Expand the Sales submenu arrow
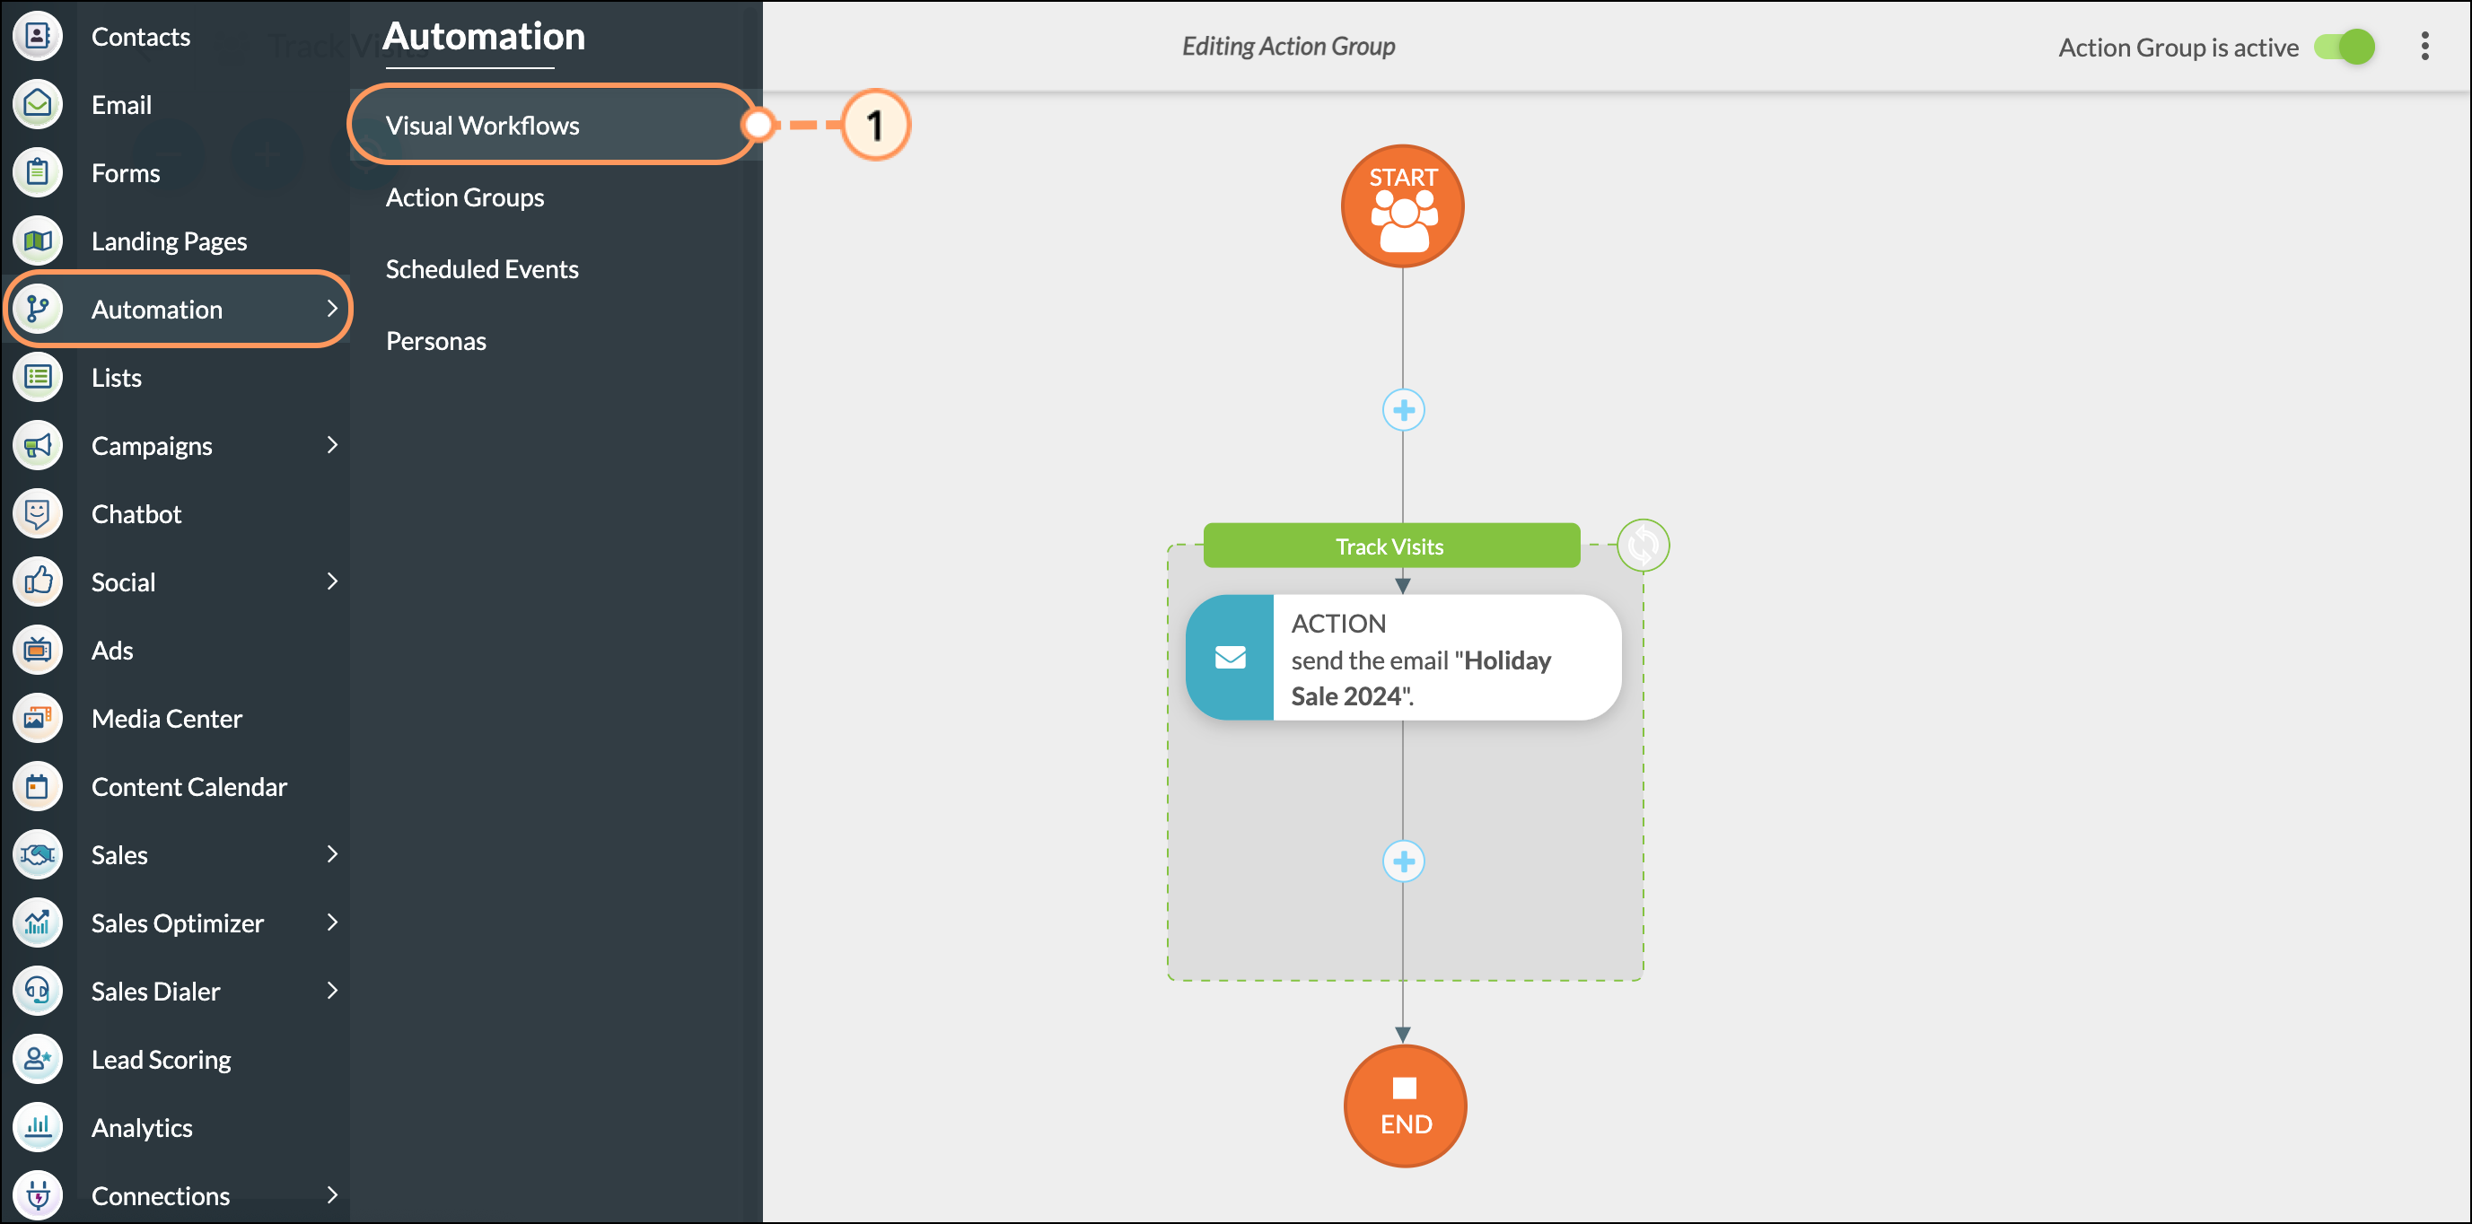 tap(332, 853)
